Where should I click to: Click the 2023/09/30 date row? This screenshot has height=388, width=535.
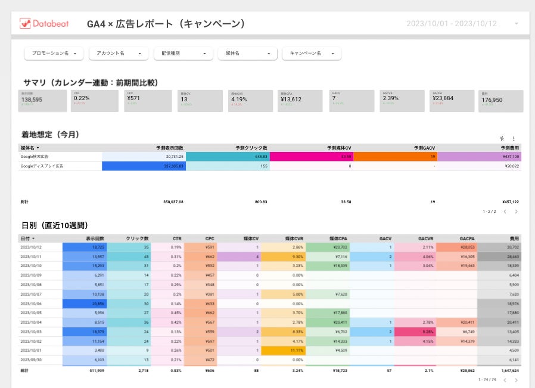[269, 360]
